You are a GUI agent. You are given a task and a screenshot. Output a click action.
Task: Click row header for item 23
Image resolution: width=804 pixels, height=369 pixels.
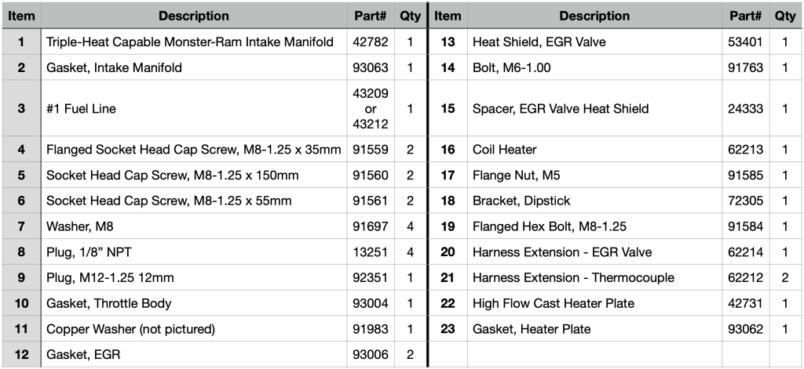click(448, 328)
